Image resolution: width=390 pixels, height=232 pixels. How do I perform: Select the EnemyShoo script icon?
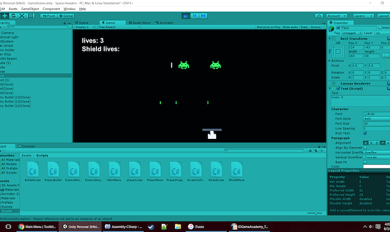pos(94,170)
